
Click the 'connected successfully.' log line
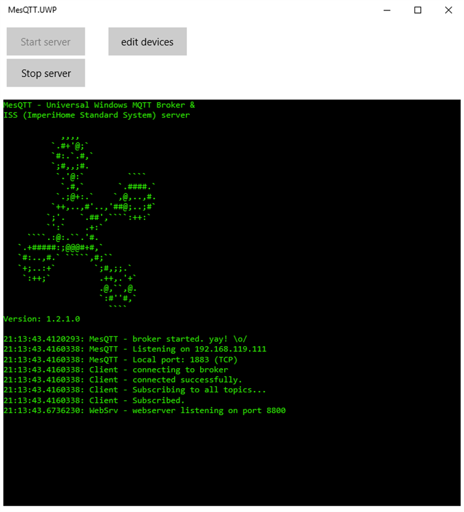[123, 380]
